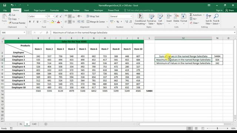
Task: Apply the red Font Color button
Action: [x=59, y=22]
